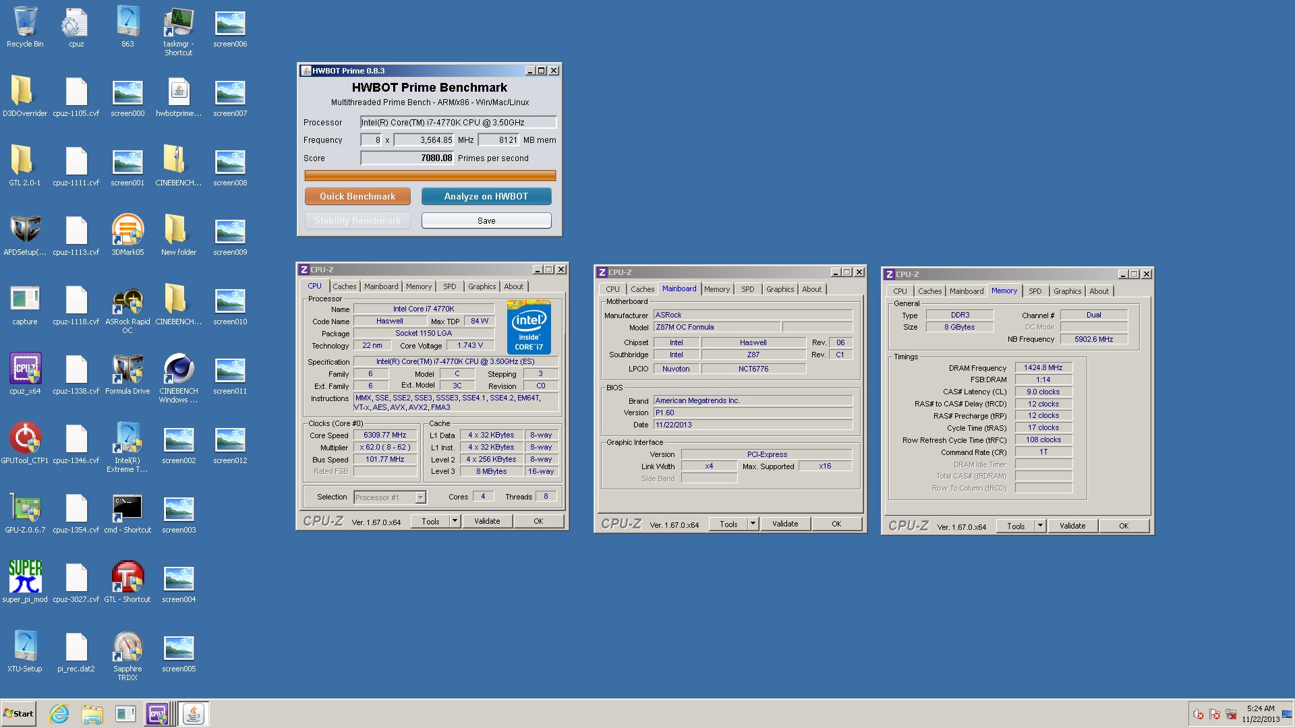Switch to Caches tab in first CPU-Z window

point(344,286)
